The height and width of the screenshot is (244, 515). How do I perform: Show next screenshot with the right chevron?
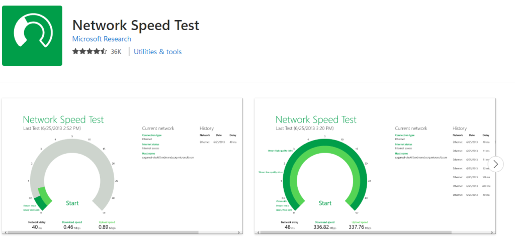coord(495,164)
